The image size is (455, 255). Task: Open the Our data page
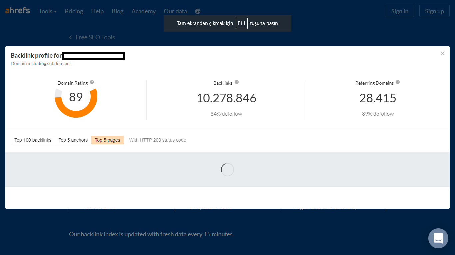tap(176, 11)
